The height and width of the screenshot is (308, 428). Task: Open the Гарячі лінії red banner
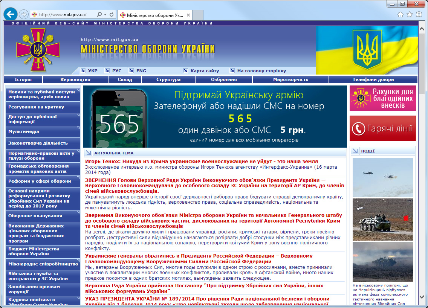click(x=383, y=128)
